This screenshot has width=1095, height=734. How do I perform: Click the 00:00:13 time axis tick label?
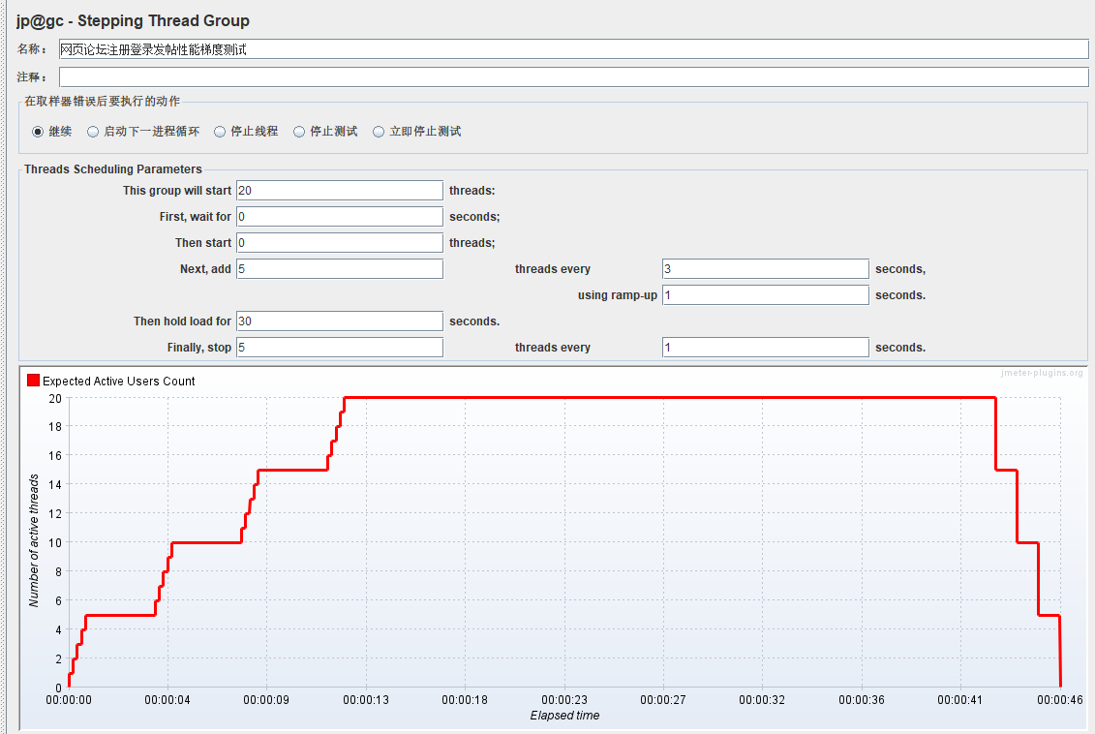(366, 700)
